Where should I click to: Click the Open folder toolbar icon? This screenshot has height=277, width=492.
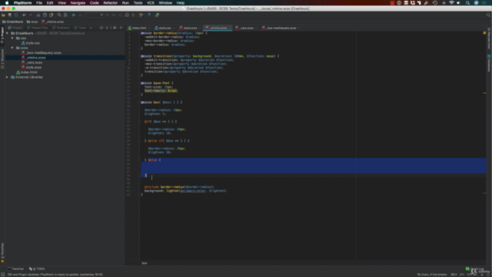(3, 15)
